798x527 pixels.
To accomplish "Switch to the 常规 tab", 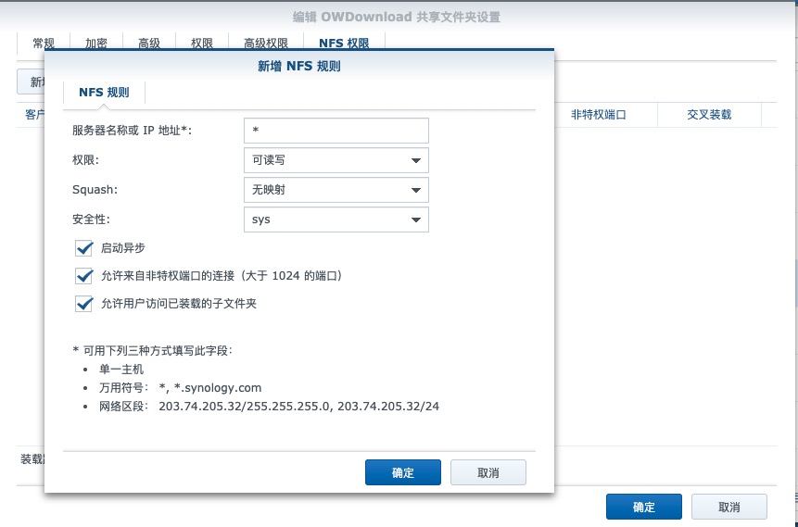I will coord(44,44).
